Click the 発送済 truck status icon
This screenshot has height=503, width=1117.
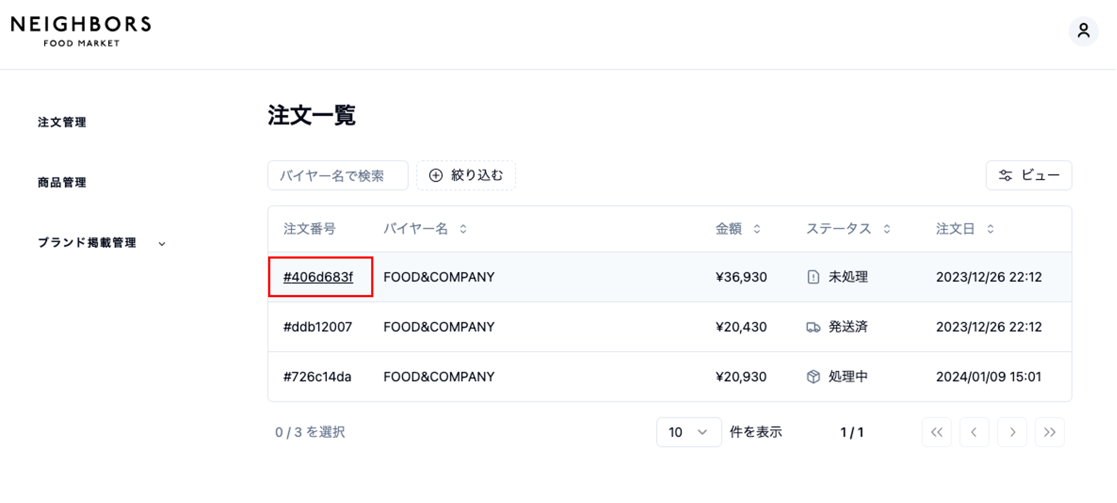pos(813,327)
